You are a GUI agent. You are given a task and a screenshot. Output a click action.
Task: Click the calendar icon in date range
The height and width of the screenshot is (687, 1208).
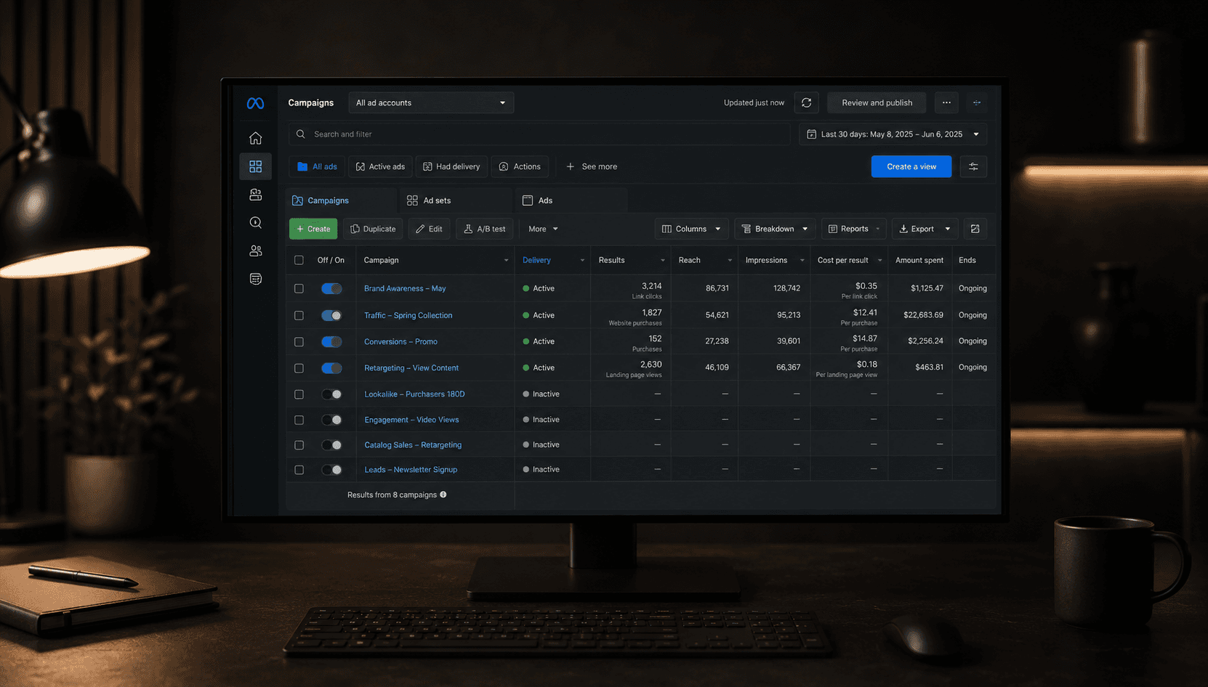click(x=811, y=134)
